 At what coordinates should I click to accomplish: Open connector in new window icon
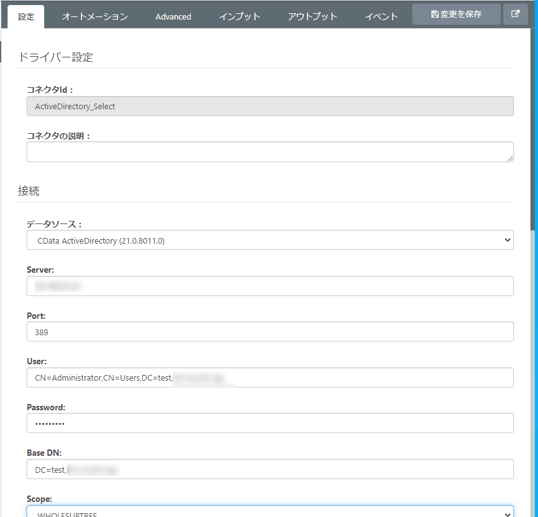point(515,15)
